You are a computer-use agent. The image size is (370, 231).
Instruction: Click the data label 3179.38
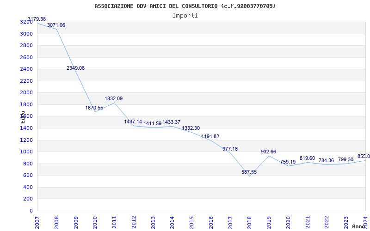tap(37, 19)
